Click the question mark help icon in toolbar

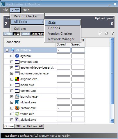pos(112,33)
